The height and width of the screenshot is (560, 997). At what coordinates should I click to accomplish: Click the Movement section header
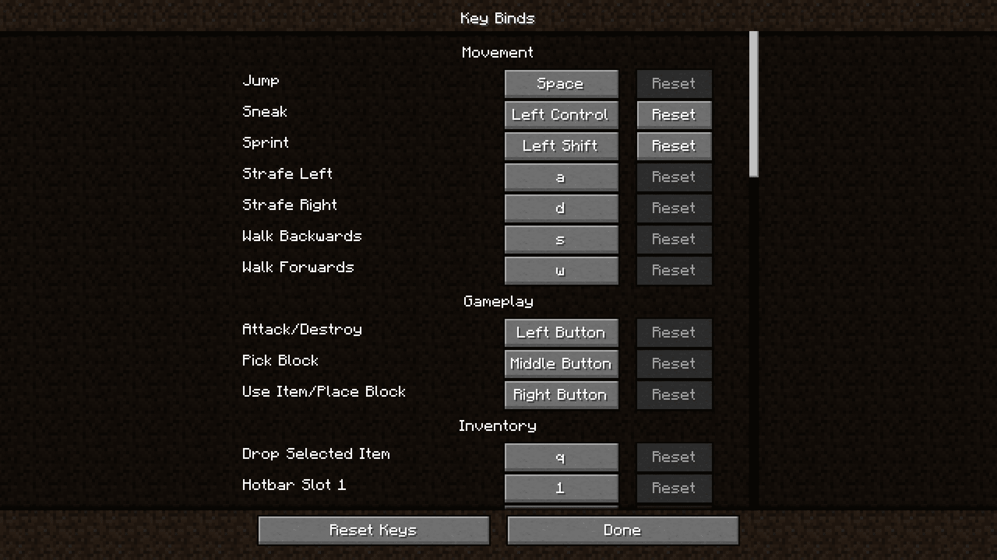(x=498, y=52)
